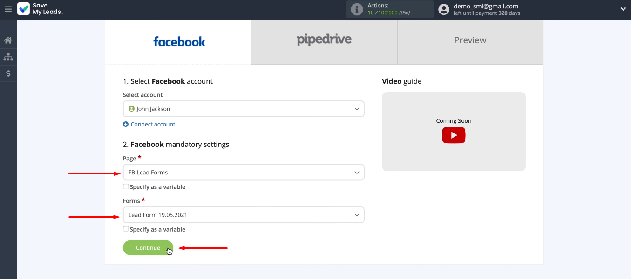This screenshot has width=631, height=279.
Task: Play the YouTube video guide
Action: click(x=454, y=135)
